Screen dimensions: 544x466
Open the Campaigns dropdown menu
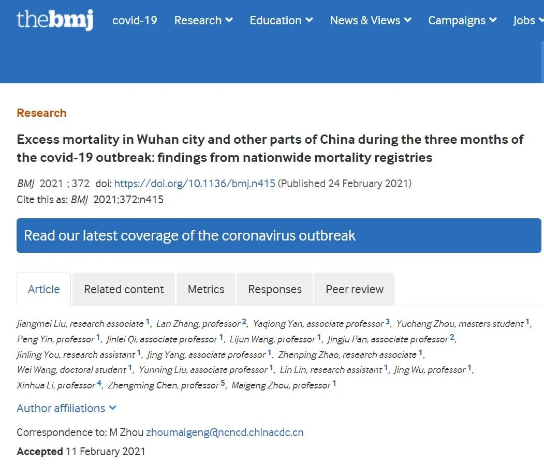tap(462, 21)
